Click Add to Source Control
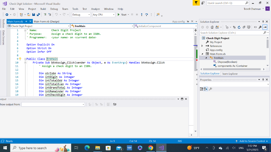Viewport: 271px width, 152px height. point(252,141)
